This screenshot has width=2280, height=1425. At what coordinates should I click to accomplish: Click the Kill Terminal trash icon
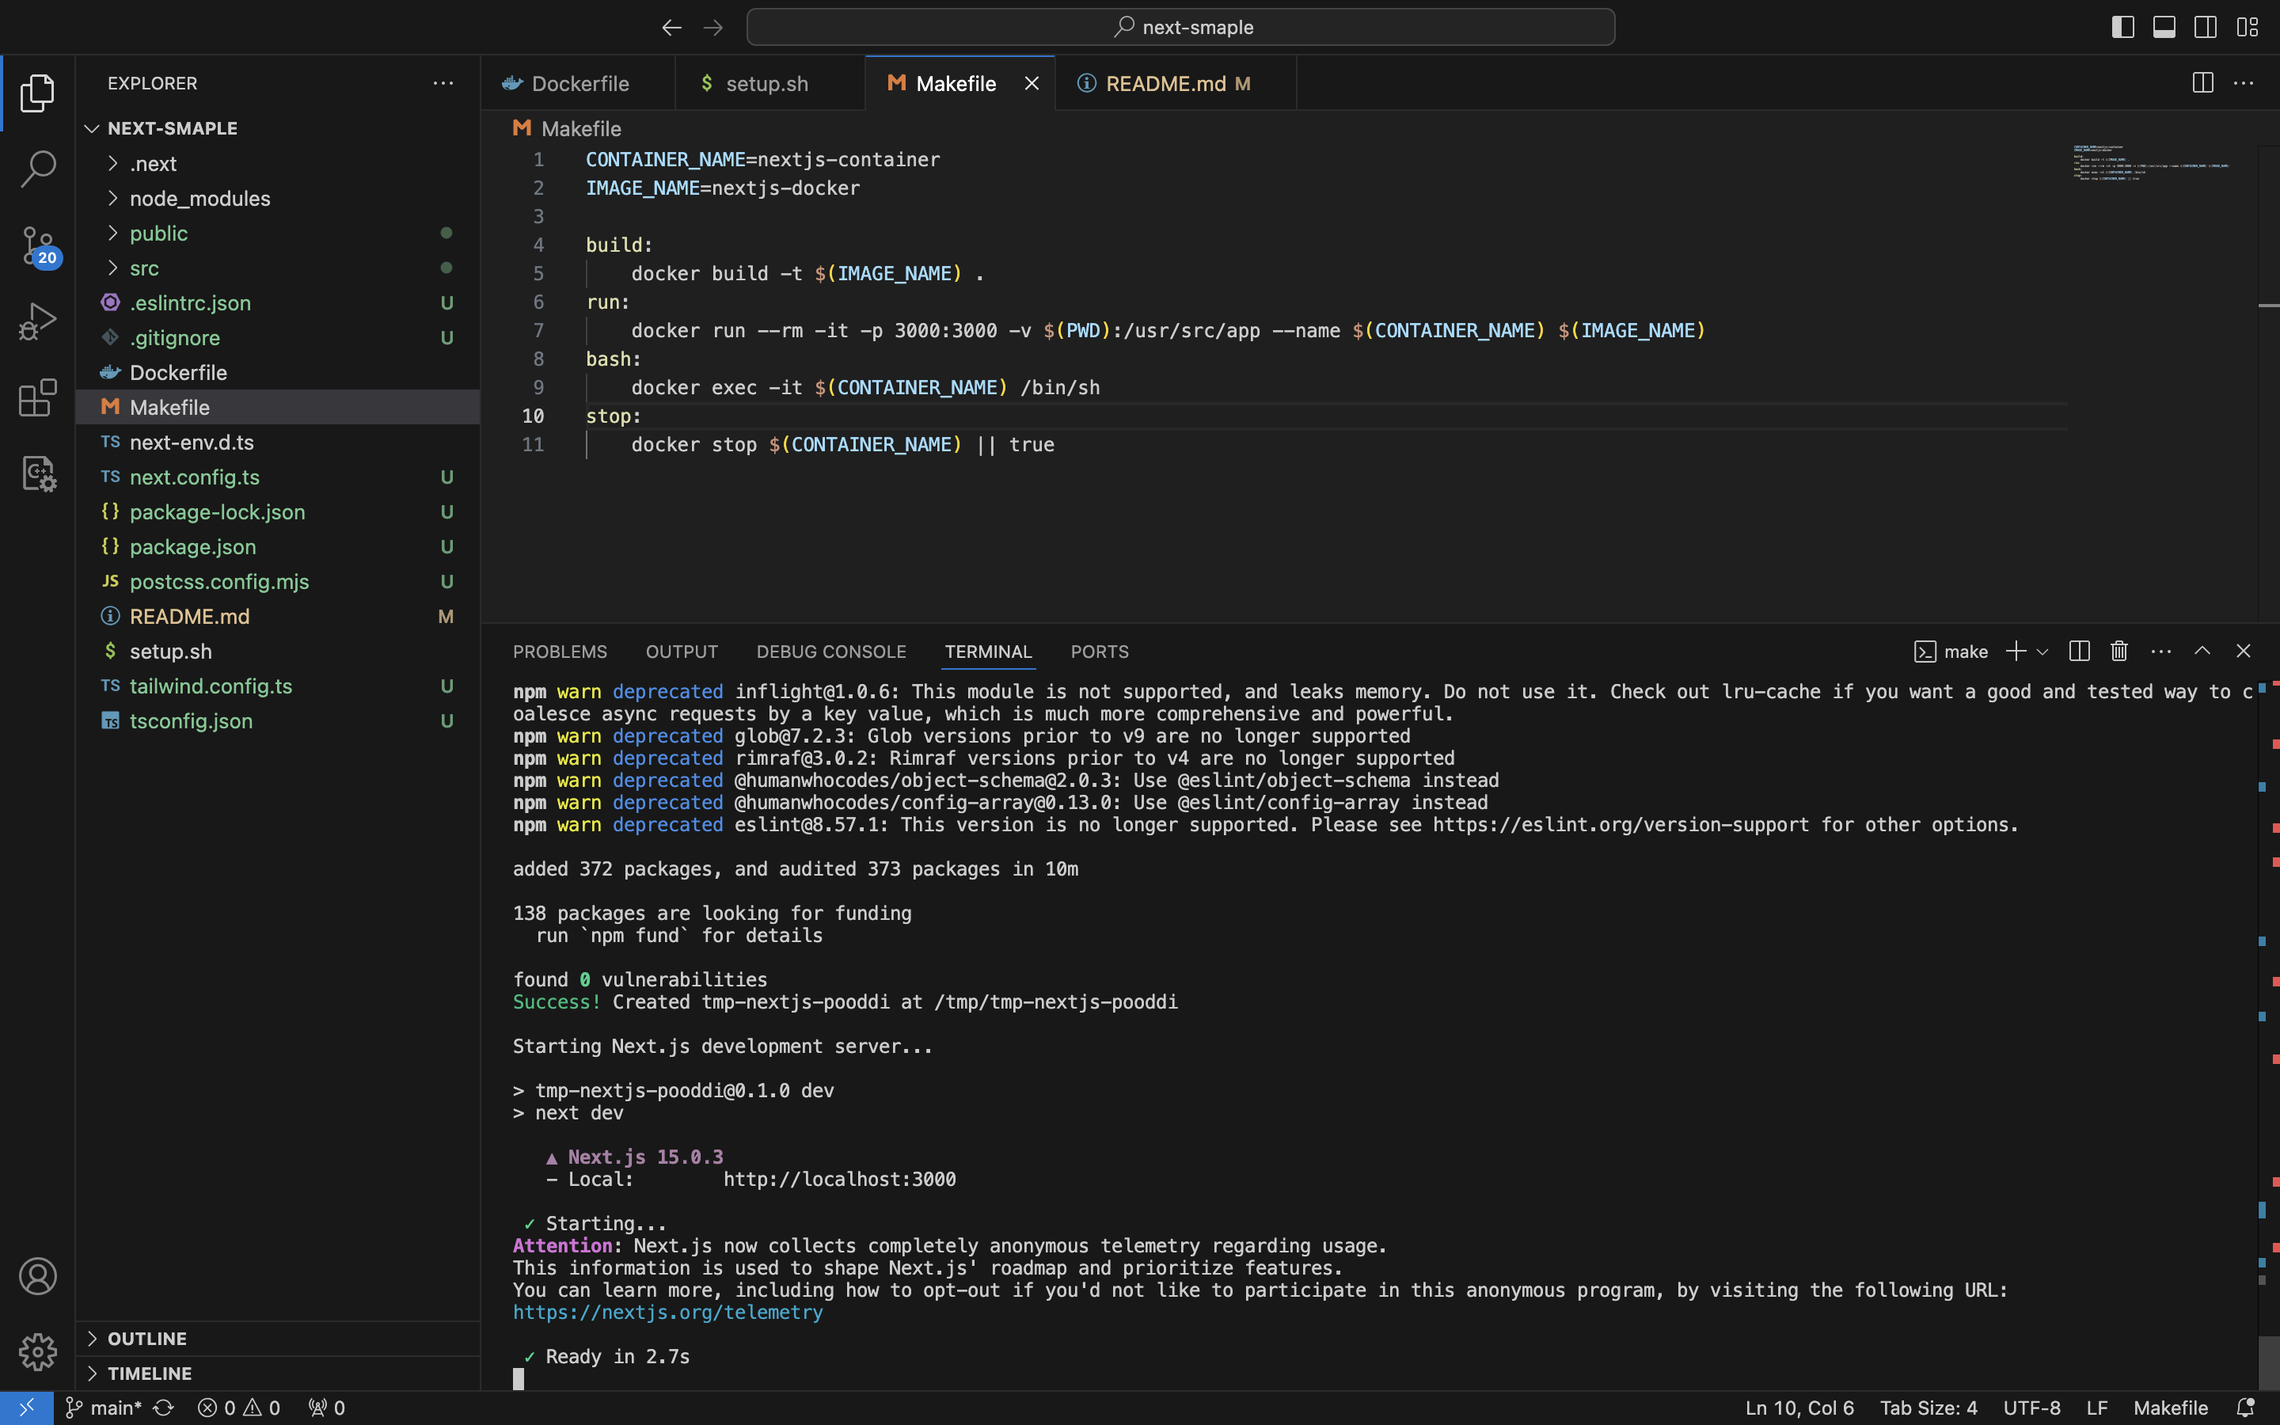pos(2118,652)
